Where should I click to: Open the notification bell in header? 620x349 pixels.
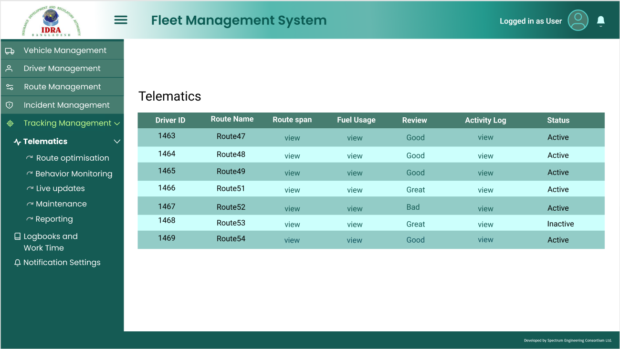coord(601,21)
